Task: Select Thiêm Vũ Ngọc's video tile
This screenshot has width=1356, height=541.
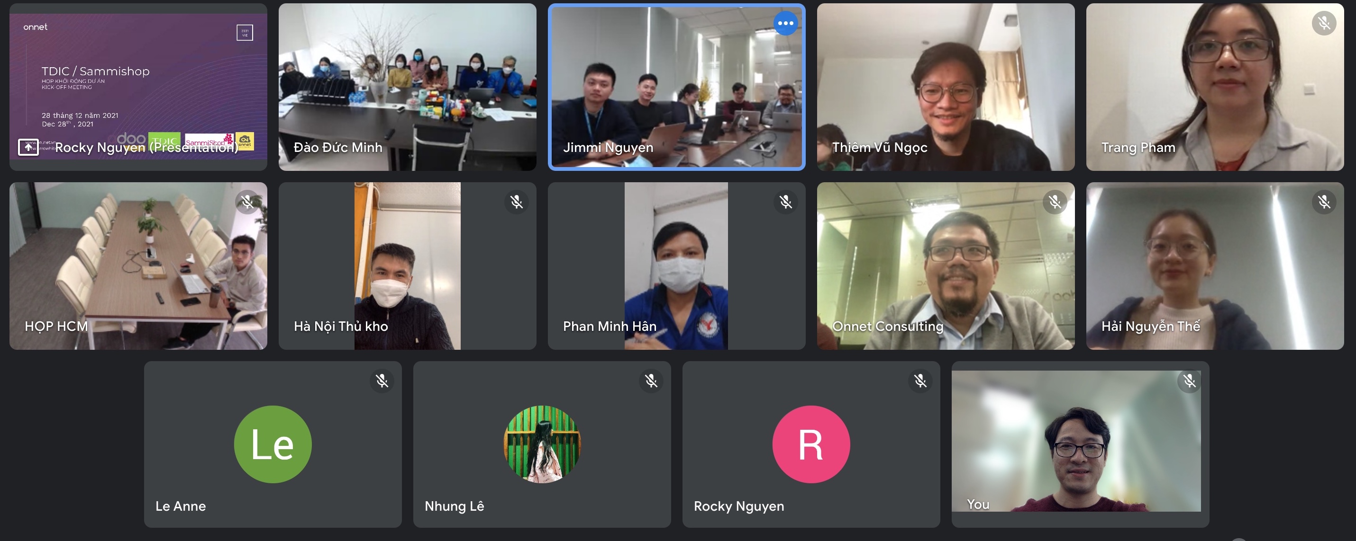Action: (946, 87)
